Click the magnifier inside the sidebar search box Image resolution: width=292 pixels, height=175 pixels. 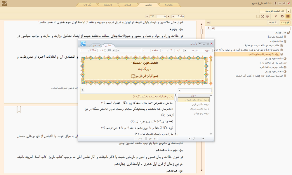(x=213, y=28)
